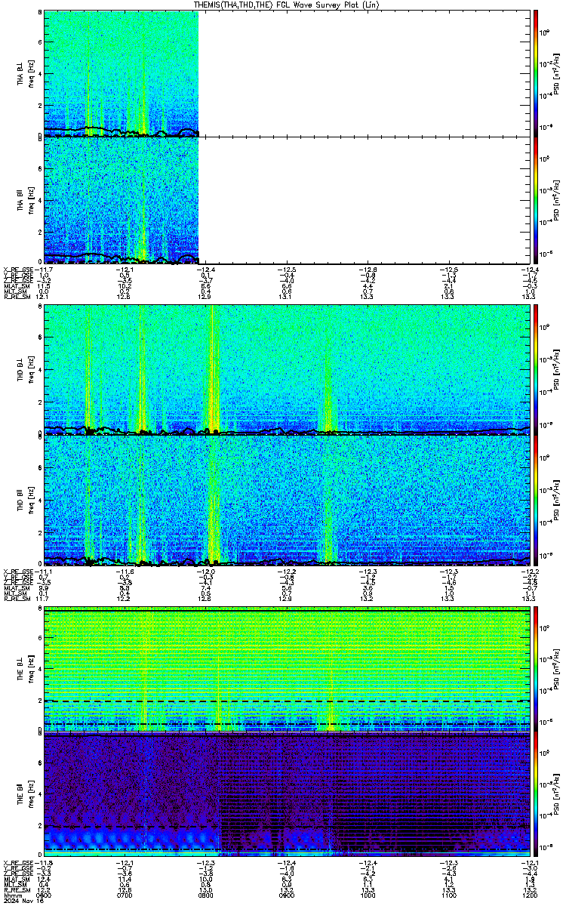Click the 'R_RE_SM' row label under the THA panels
The width and height of the screenshot is (566, 906).
pos(17,297)
